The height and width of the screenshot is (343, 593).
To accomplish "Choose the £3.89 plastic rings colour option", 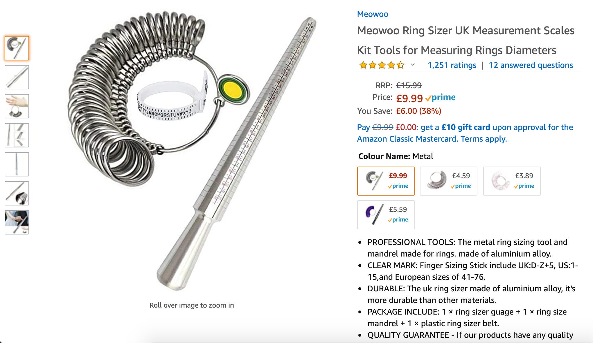I will (x=512, y=181).
